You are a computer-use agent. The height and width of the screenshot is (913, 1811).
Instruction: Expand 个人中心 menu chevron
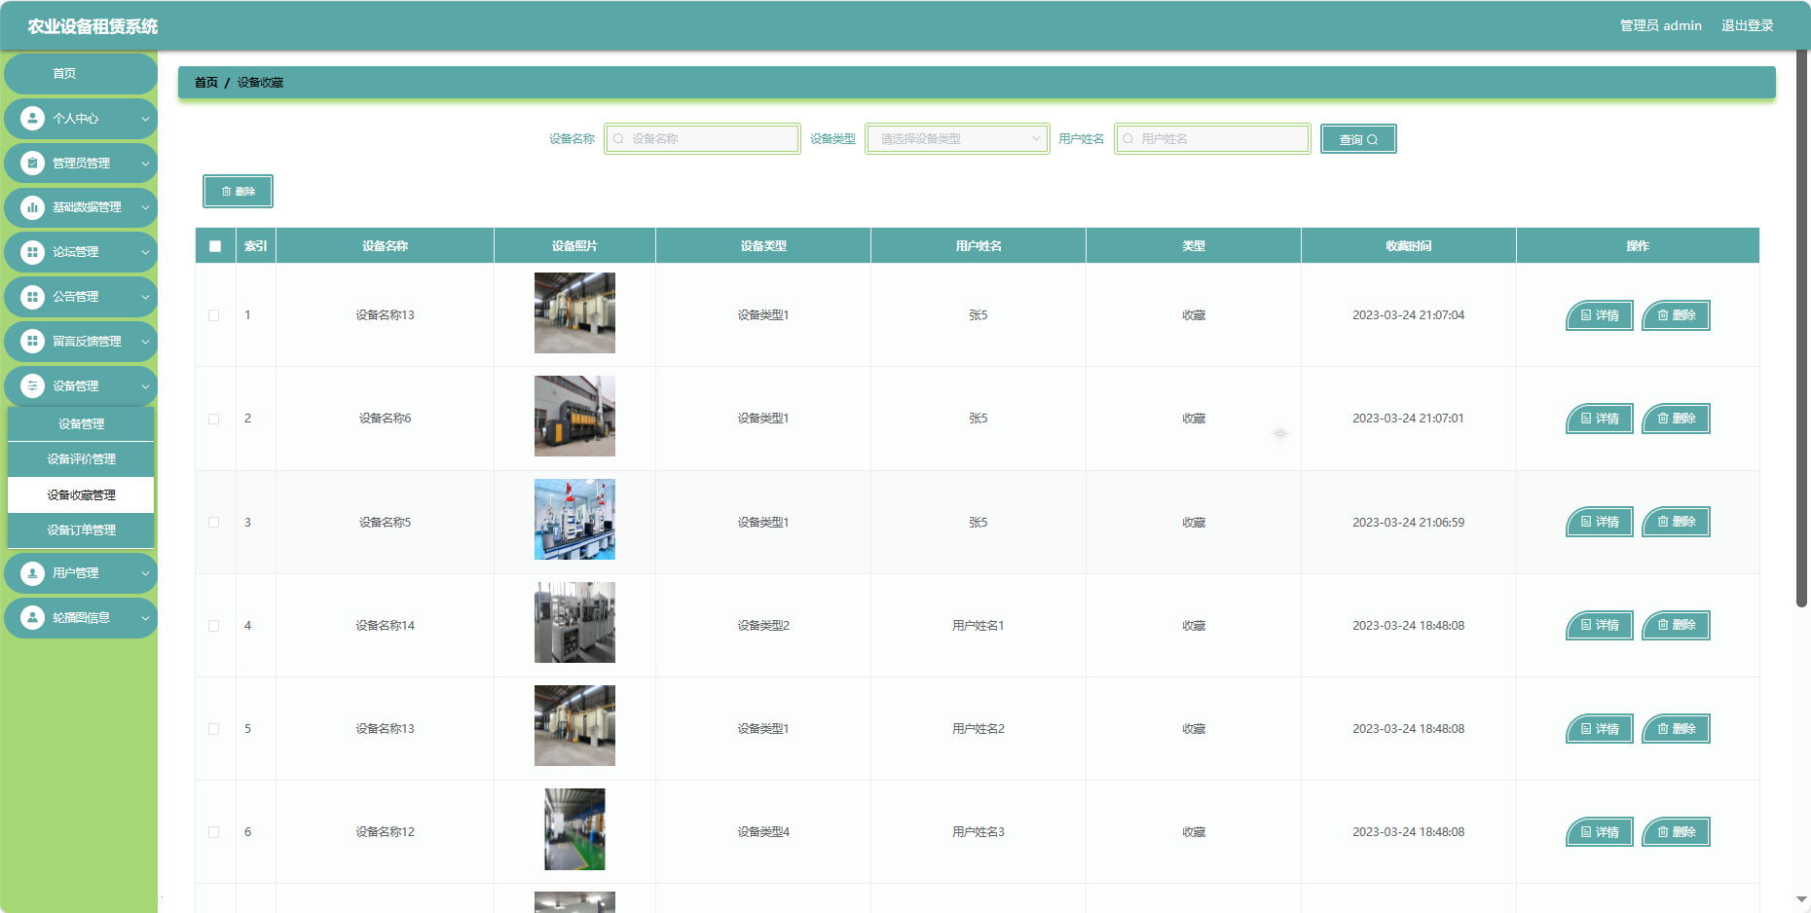145,119
